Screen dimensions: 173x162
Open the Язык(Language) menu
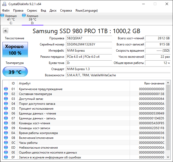(x=86, y=11)
